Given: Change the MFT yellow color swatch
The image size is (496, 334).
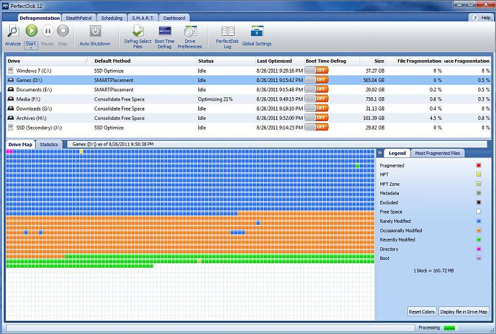Looking at the screenshot, I should tap(479, 174).
